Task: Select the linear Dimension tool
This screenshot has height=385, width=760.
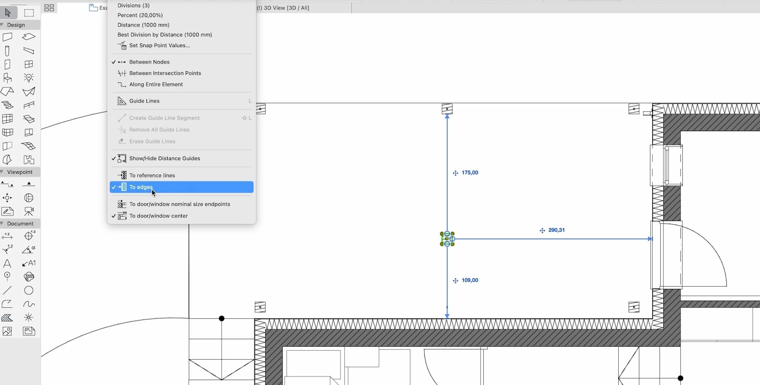Action: [8, 236]
